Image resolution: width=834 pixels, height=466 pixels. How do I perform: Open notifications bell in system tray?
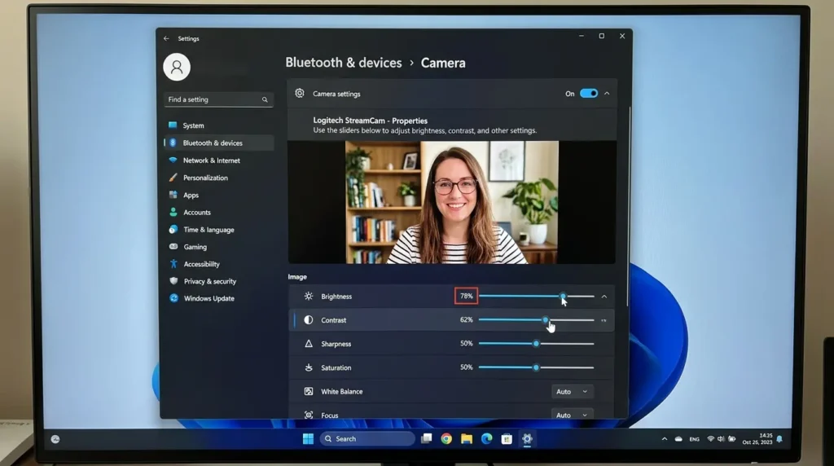(x=779, y=439)
